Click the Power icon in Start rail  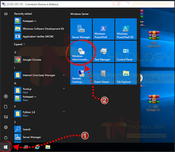pos(6,138)
